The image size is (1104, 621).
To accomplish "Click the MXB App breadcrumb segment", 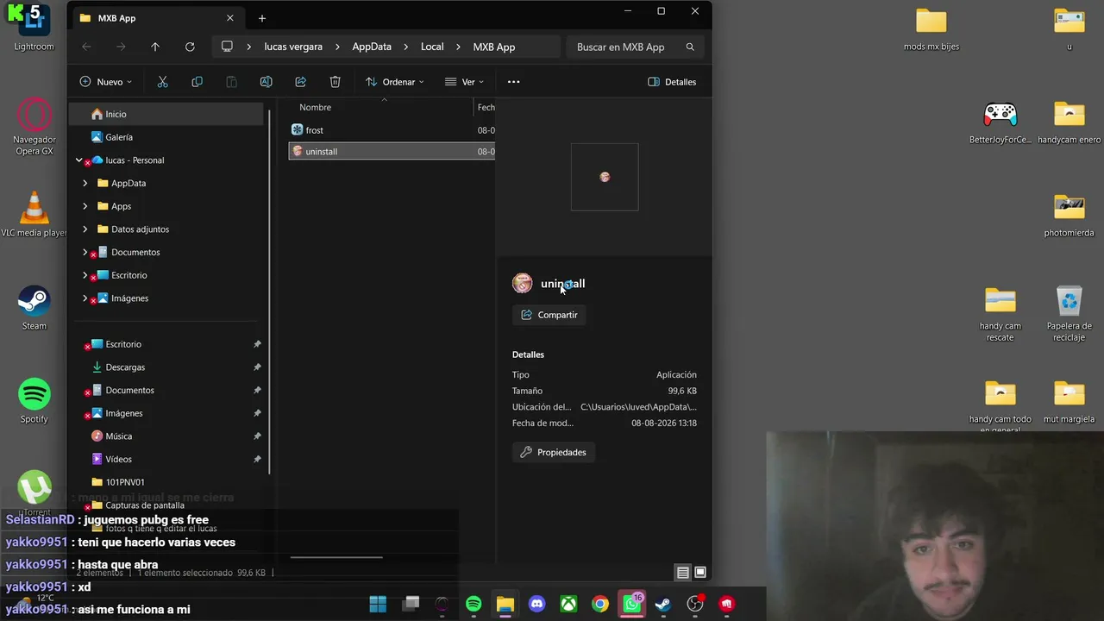I will click(x=494, y=47).
